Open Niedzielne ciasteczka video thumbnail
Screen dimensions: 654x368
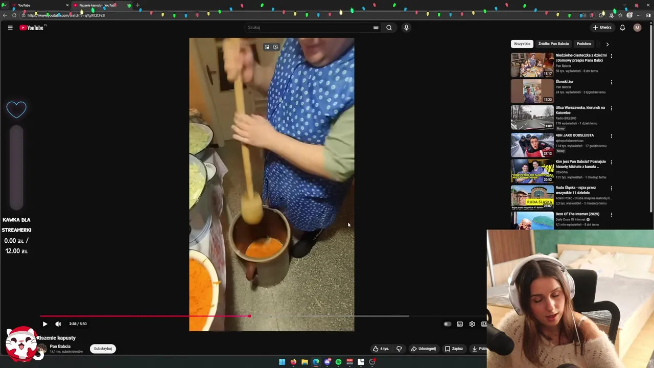click(x=532, y=65)
